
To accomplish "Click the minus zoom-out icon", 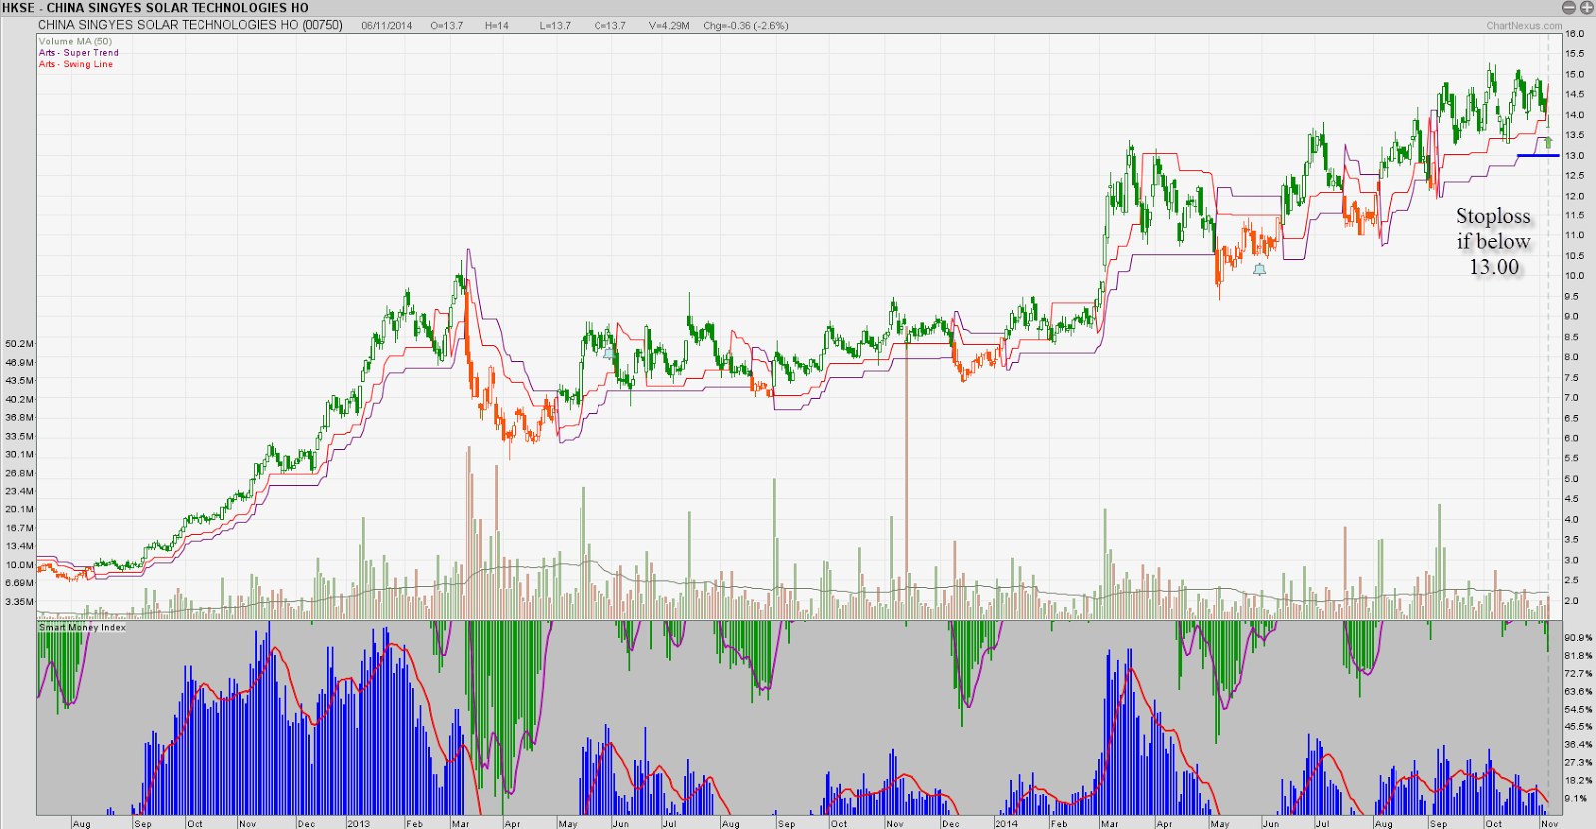I will point(1569,7).
